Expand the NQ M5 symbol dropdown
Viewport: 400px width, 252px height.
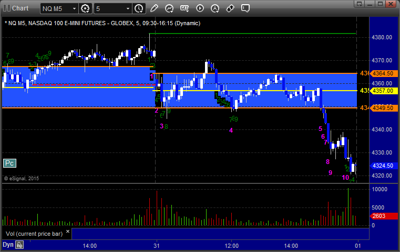pyautogui.click(x=74, y=9)
